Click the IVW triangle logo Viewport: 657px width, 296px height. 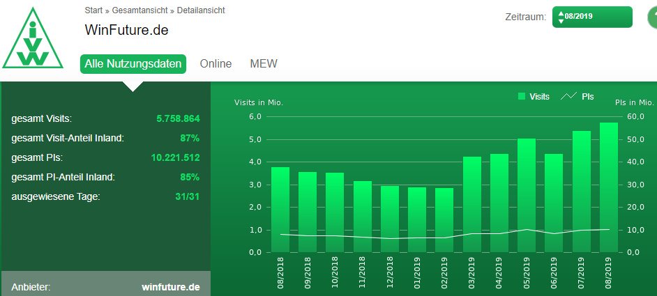click(33, 38)
